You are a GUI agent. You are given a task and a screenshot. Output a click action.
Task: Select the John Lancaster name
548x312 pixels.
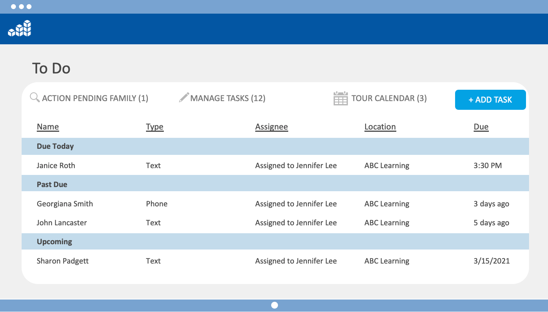[62, 223]
